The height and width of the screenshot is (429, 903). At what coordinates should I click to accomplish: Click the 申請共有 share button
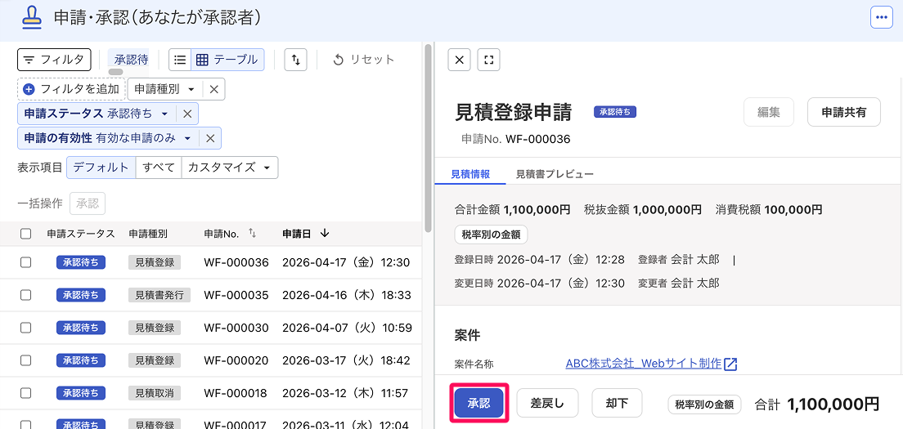[844, 112]
